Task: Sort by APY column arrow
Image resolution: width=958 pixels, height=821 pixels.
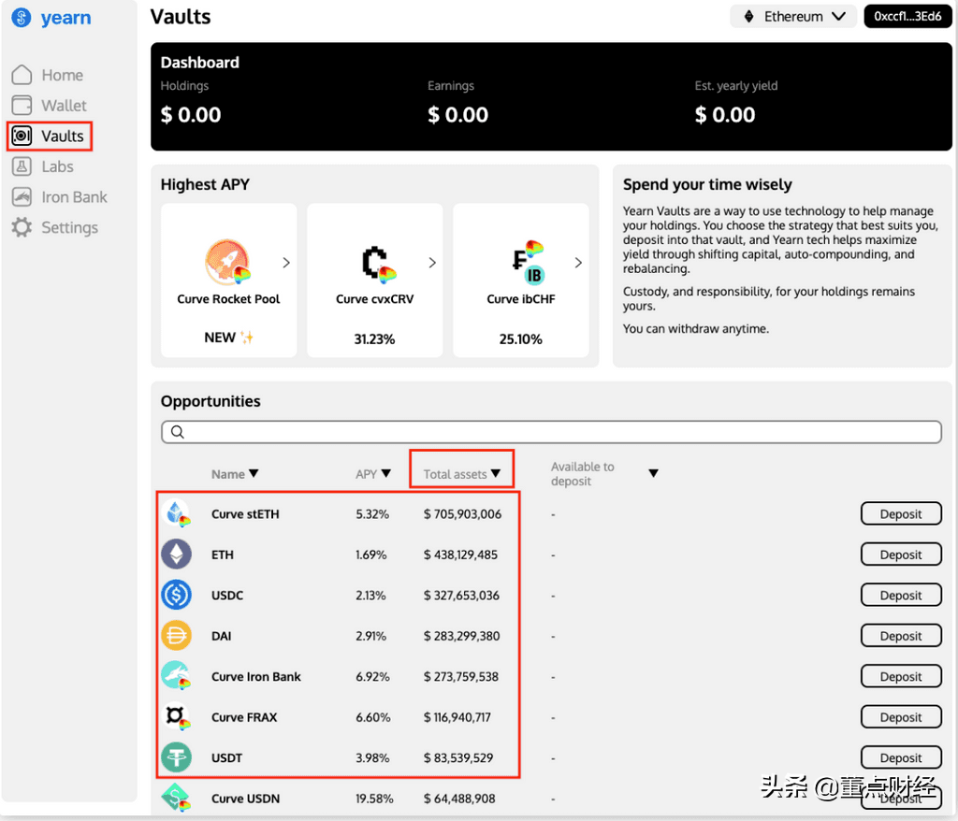Action: (386, 473)
